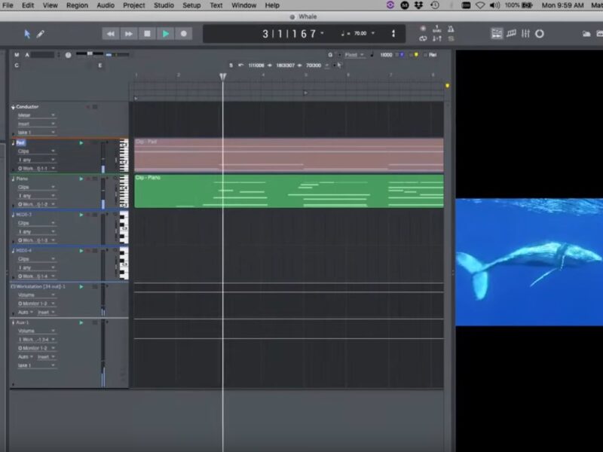The width and height of the screenshot is (603, 452).
Task: Toggle play-enable on the Aux-1 track
Action: 81,322
